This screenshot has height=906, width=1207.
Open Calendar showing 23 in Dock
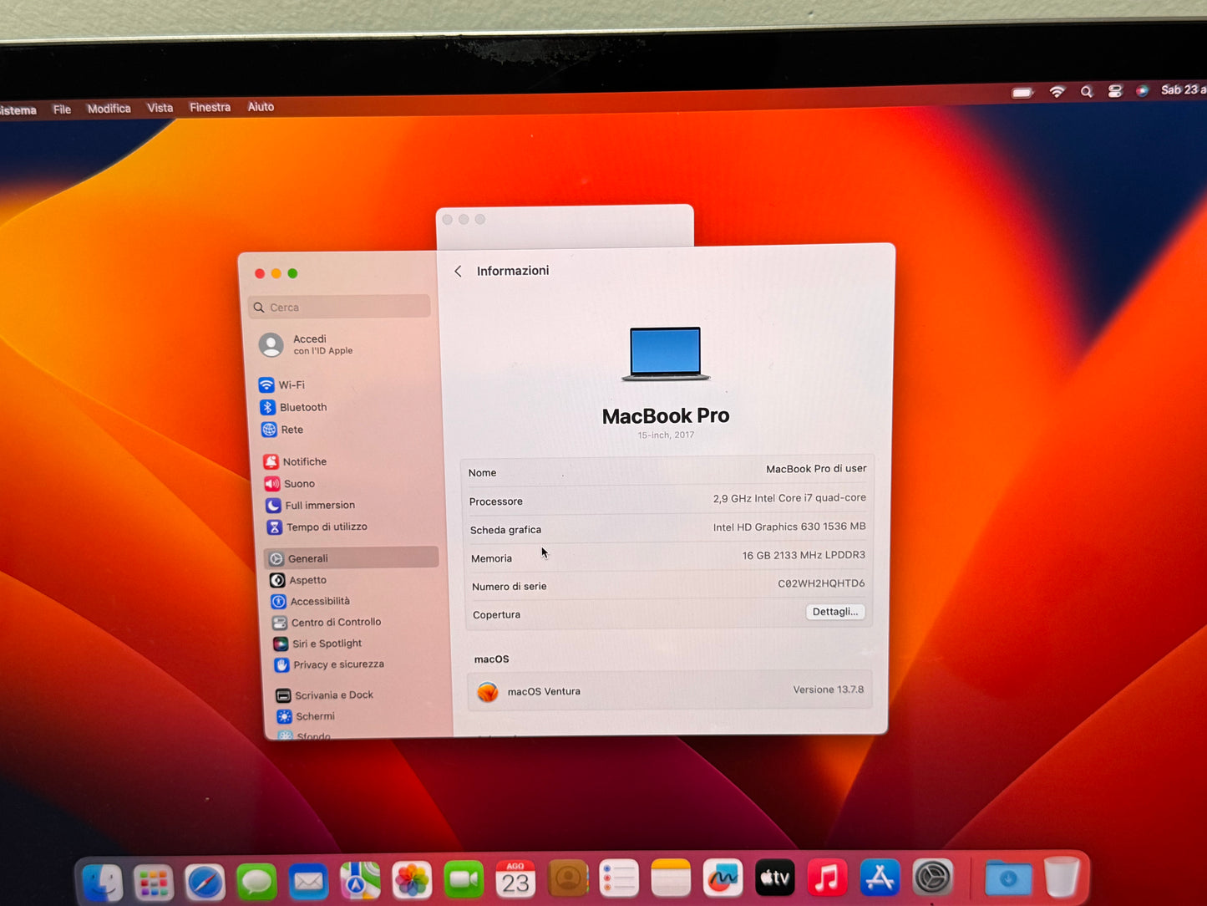pos(515,880)
